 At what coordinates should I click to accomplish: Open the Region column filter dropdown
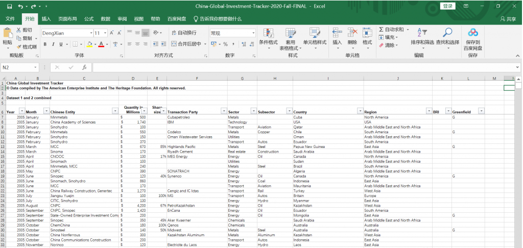coord(429,111)
